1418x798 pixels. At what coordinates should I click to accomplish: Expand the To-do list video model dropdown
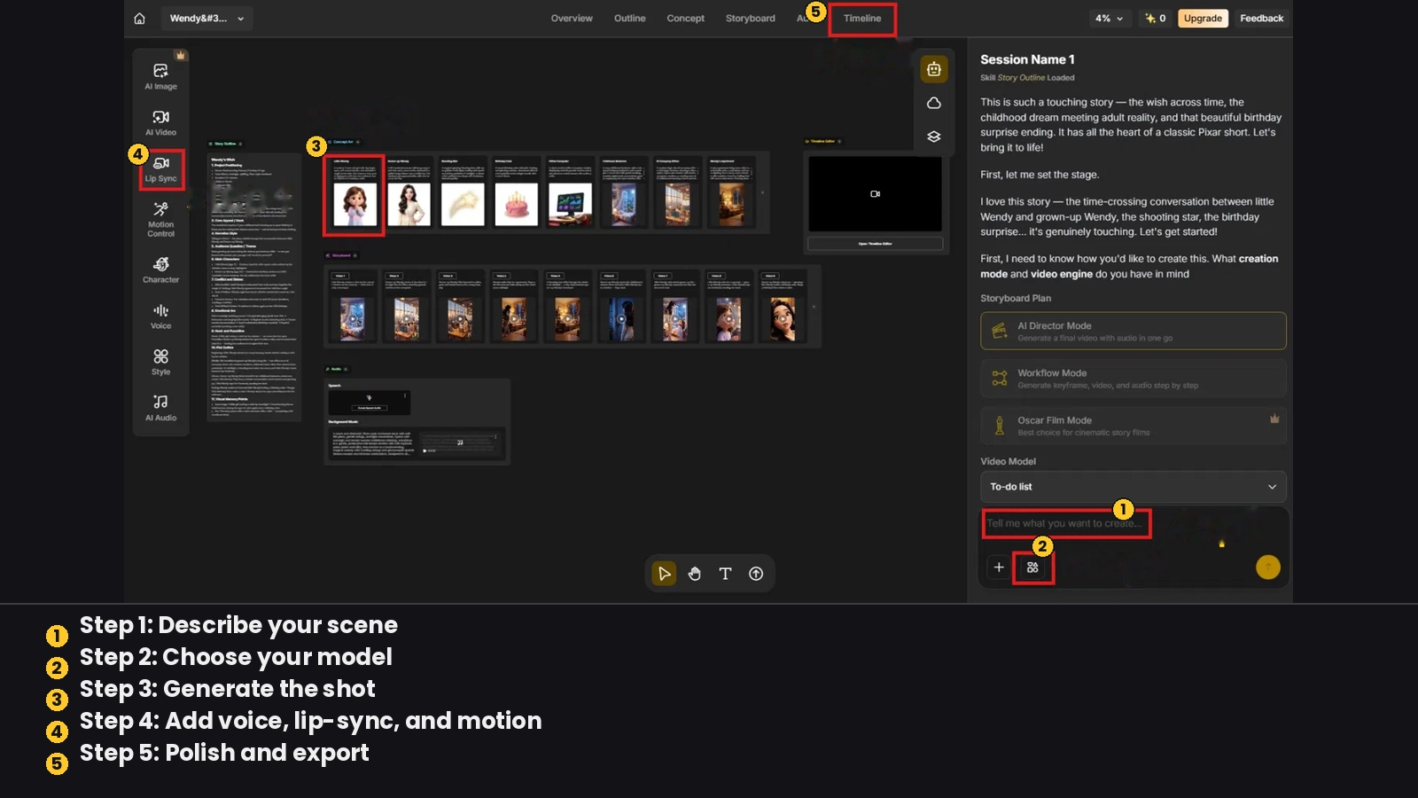tap(1133, 487)
